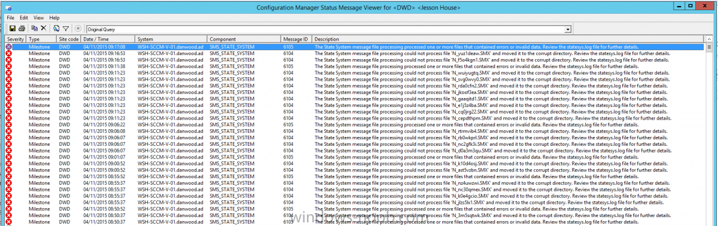
Task: Print the messages with the printer icon
Action: [x=22, y=28]
